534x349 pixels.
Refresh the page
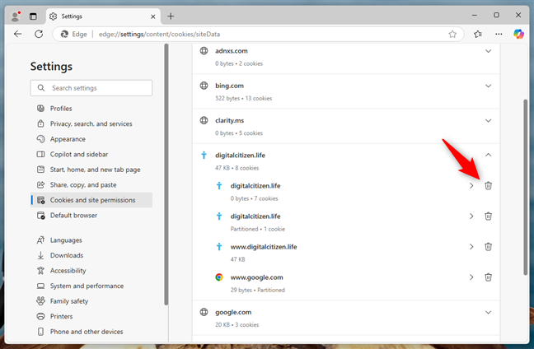tap(39, 34)
